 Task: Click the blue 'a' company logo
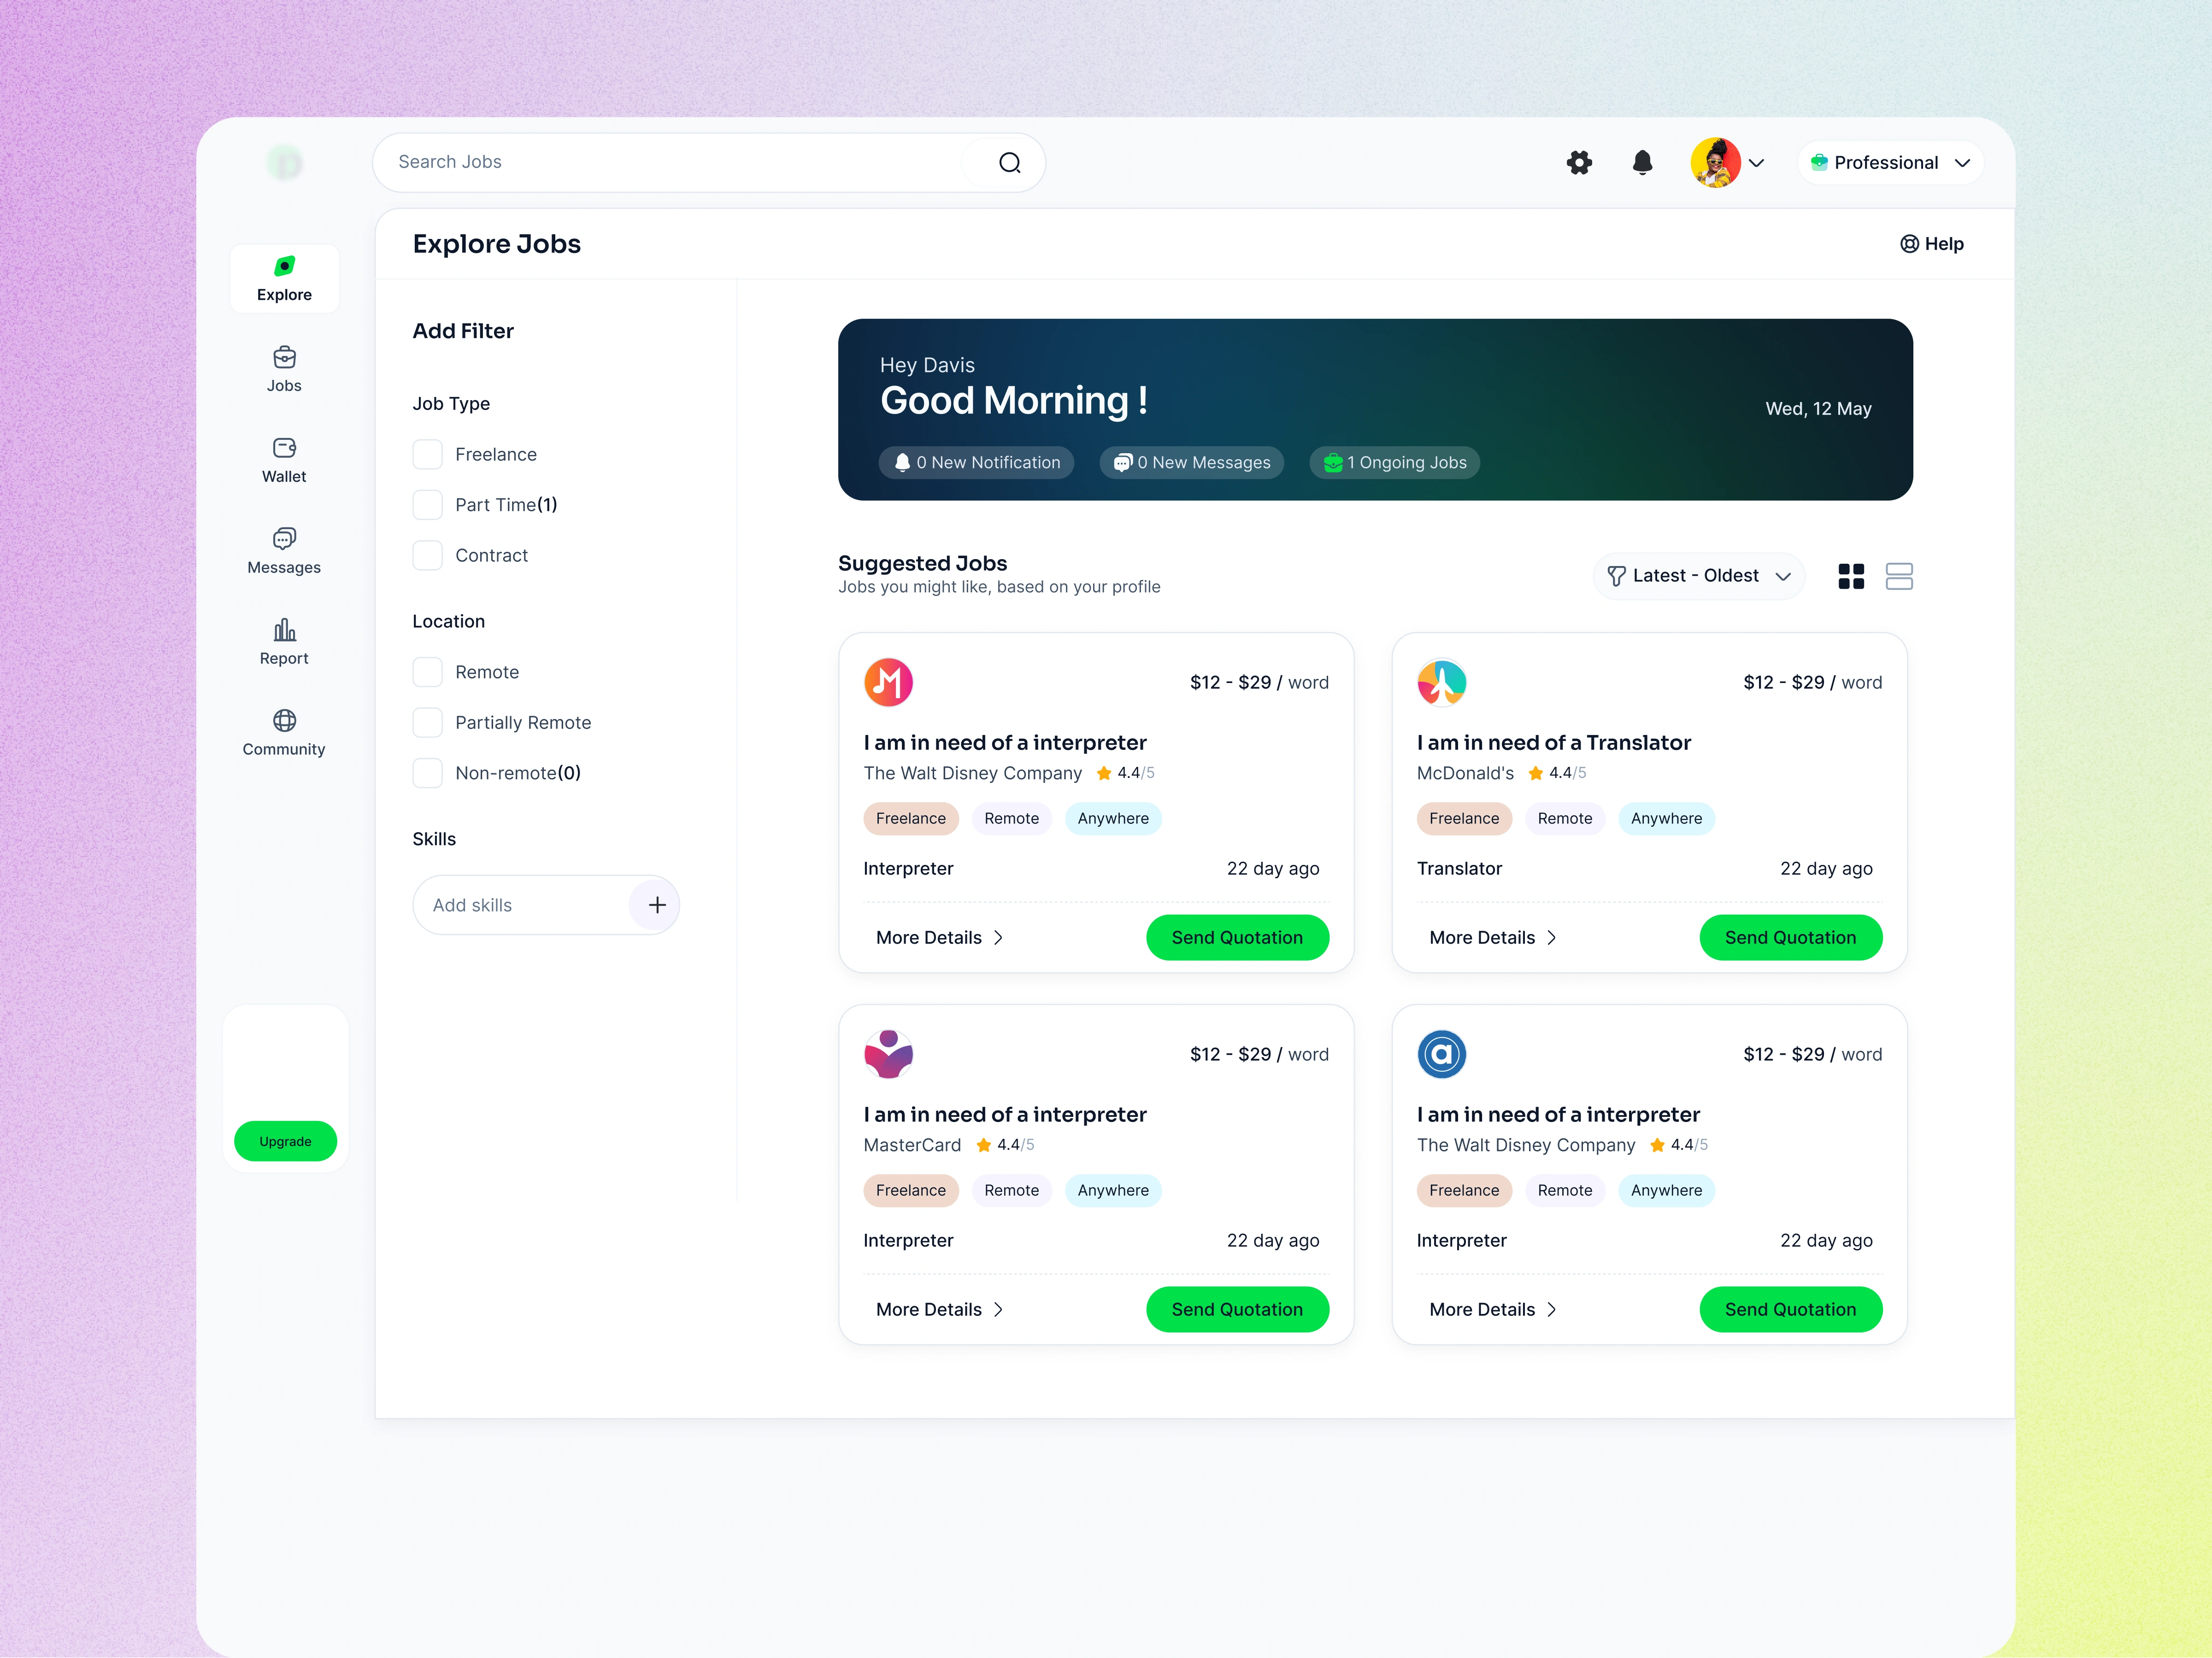[1441, 1054]
